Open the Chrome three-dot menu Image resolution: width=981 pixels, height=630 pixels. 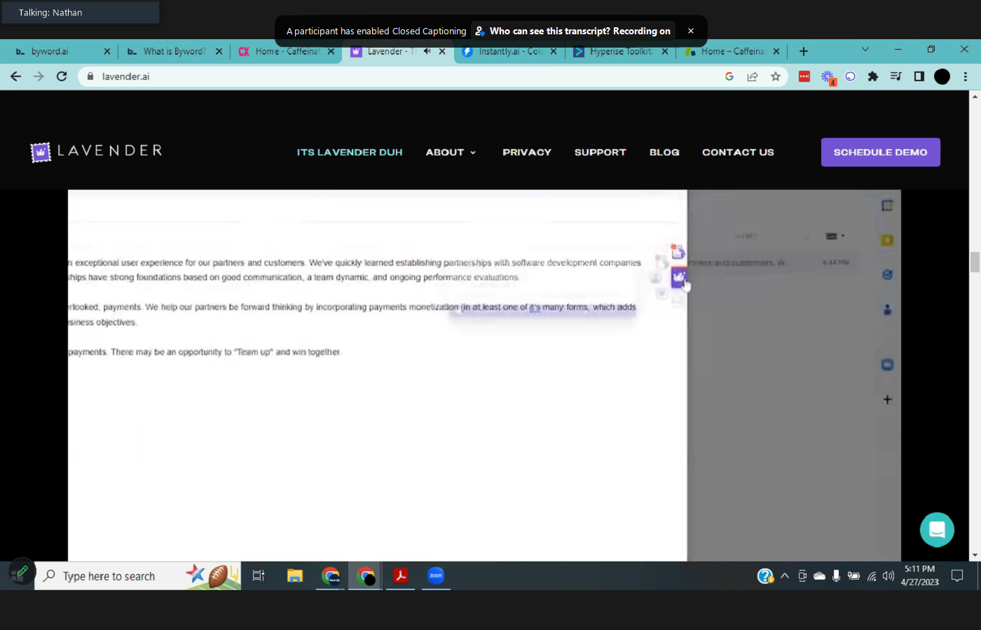click(966, 76)
